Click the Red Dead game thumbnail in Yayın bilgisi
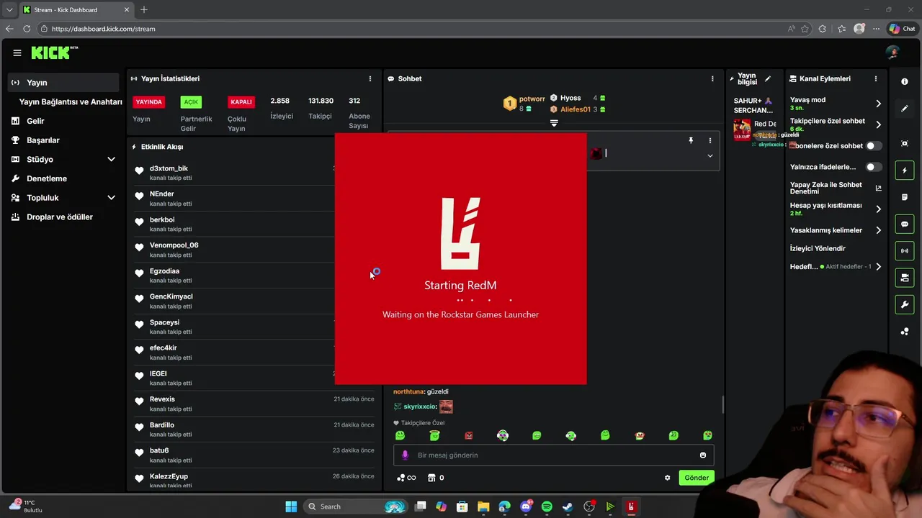Image resolution: width=922 pixels, height=518 pixels. 742,129
